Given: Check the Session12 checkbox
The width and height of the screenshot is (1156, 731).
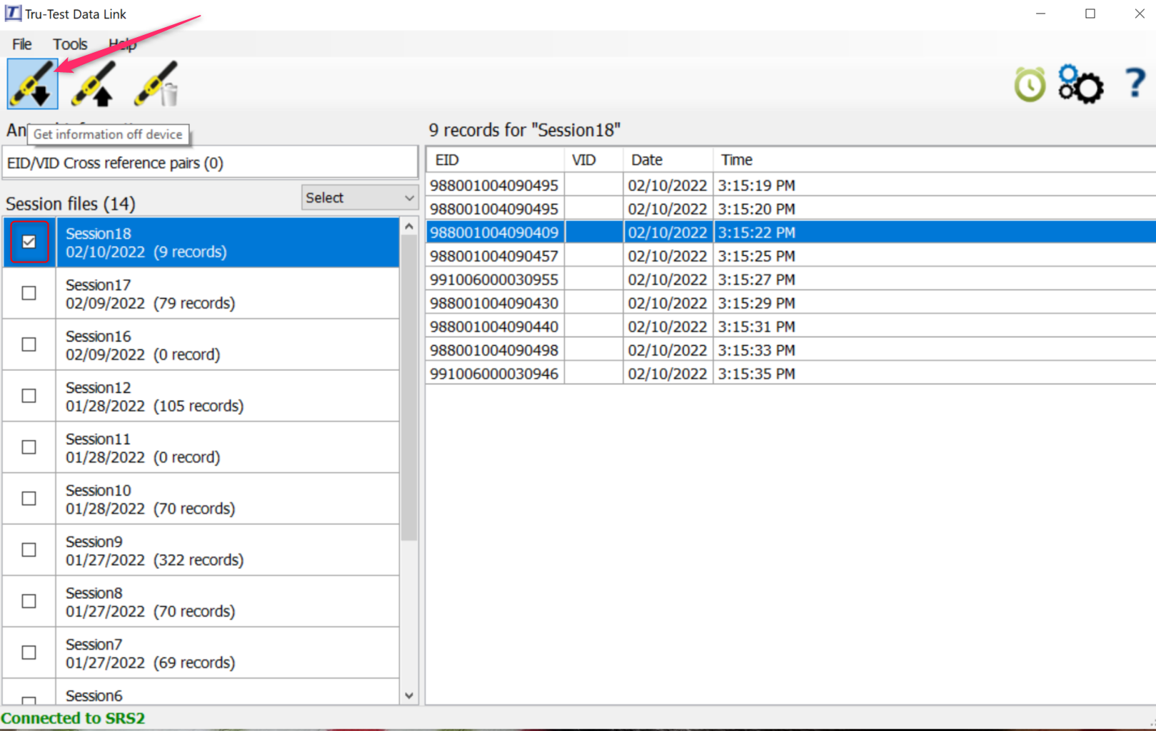Looking at the screenshot, I should pos(29,396).
